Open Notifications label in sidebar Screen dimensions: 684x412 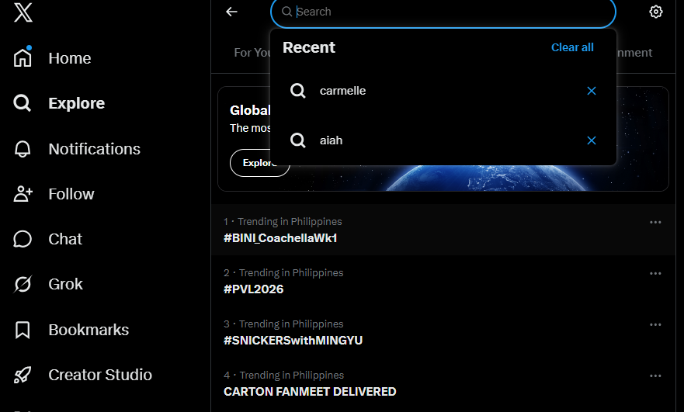(94, 149)
